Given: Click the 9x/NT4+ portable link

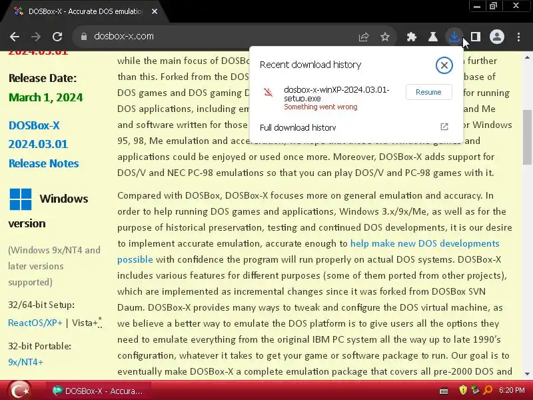Looking at the screenshot, I should click(x=26, y=362).
